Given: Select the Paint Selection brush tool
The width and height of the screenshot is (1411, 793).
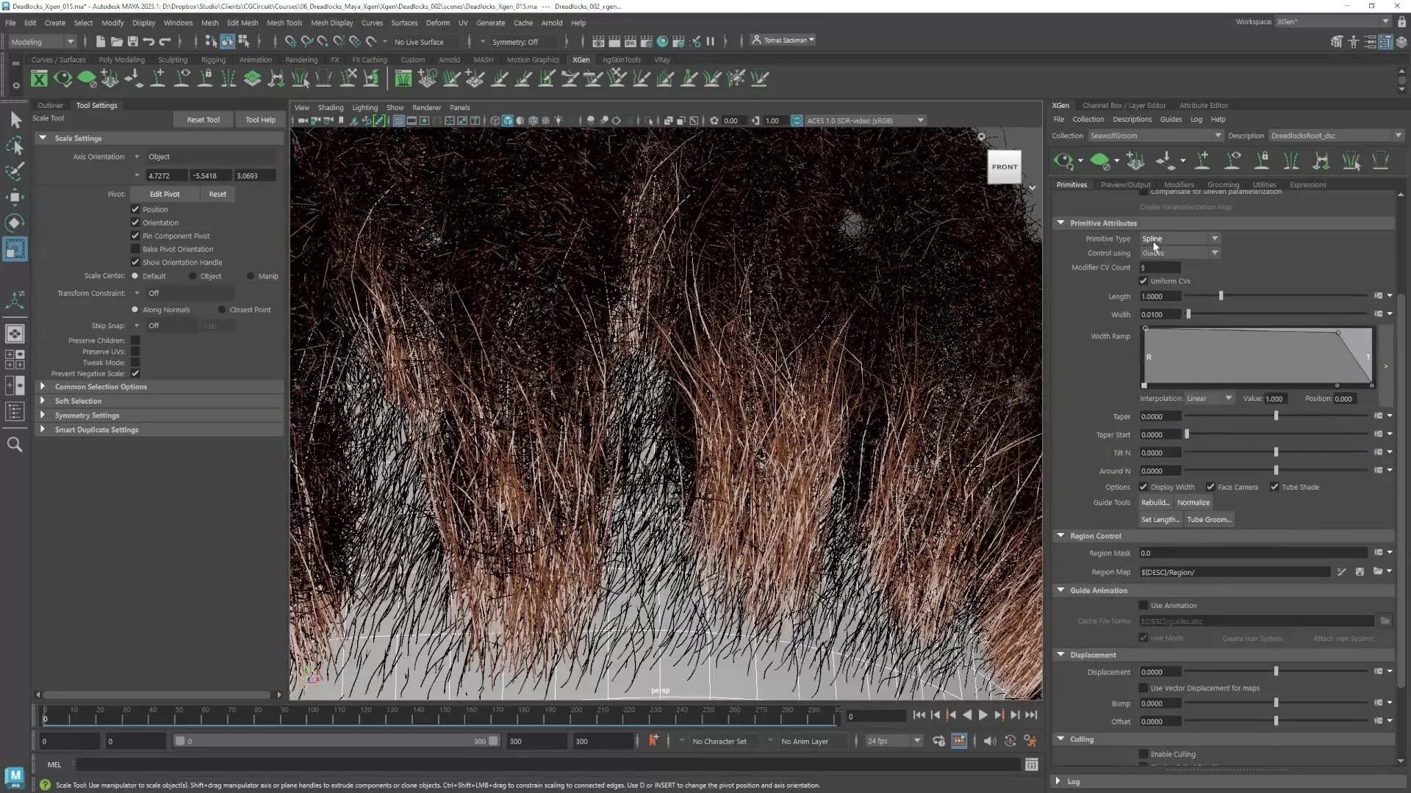Looking at the screenshot, I should tap(15, 171).
